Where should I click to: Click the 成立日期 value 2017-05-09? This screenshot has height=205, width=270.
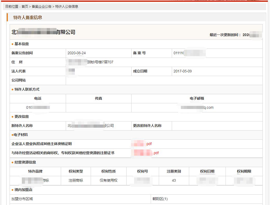pyautogui.click(x=182, y=71)
